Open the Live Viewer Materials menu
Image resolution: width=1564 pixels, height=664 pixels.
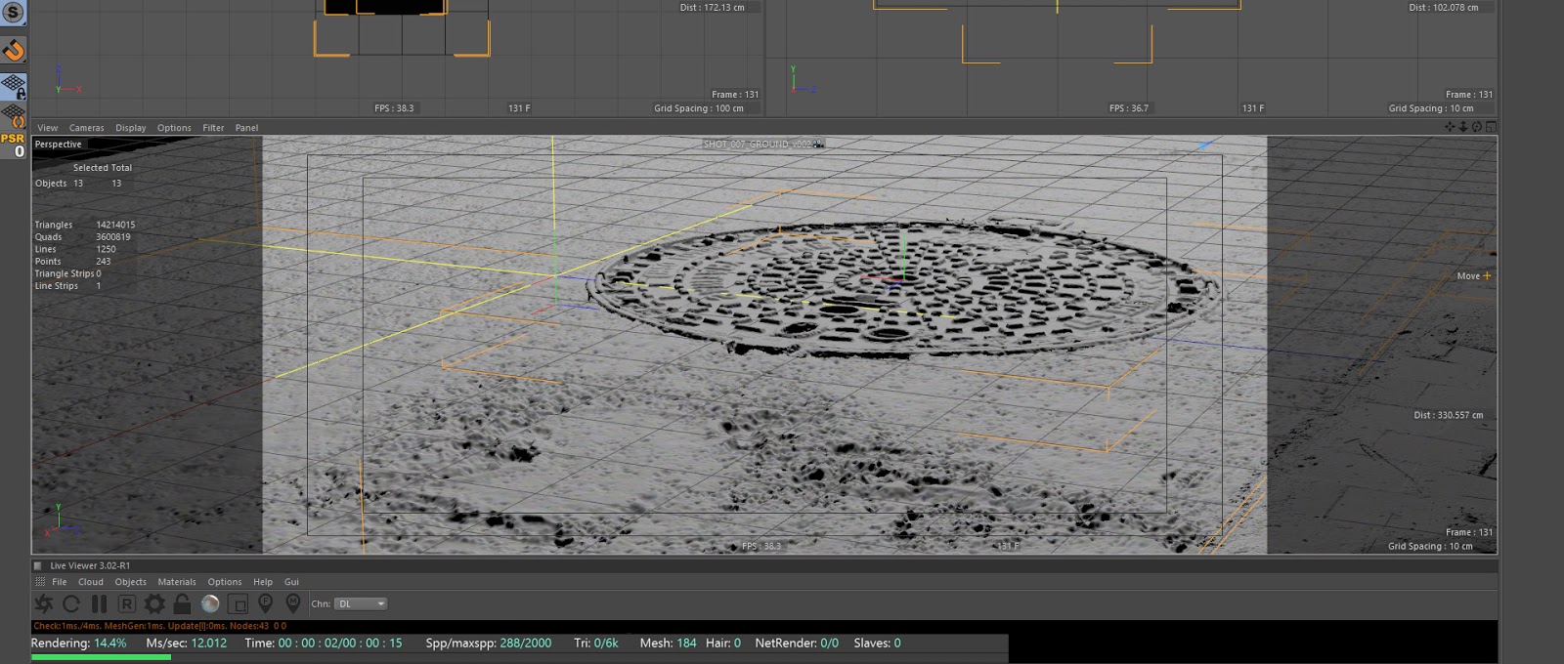176,582
